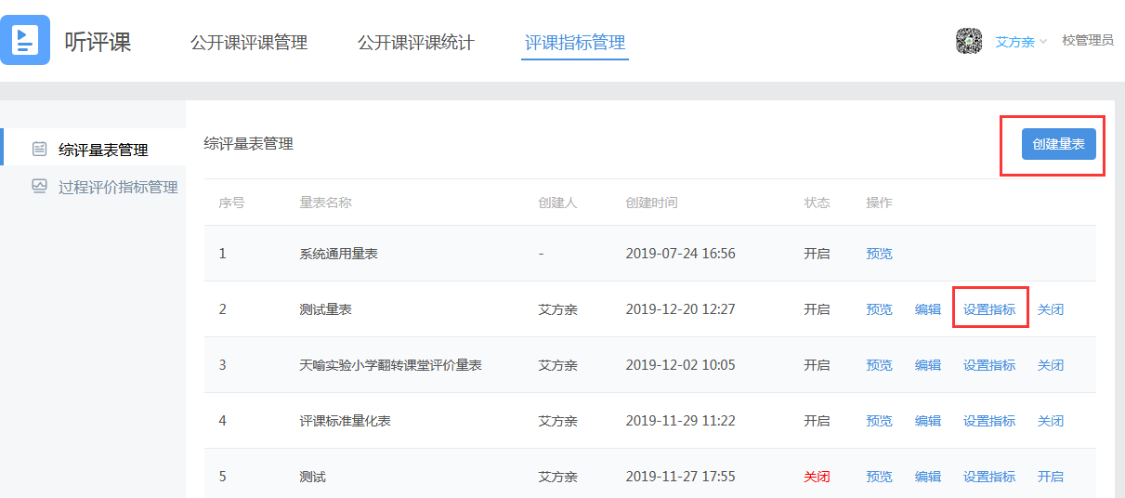Close the 测试量表 scale via 关闭

(x=1051, y=309)
